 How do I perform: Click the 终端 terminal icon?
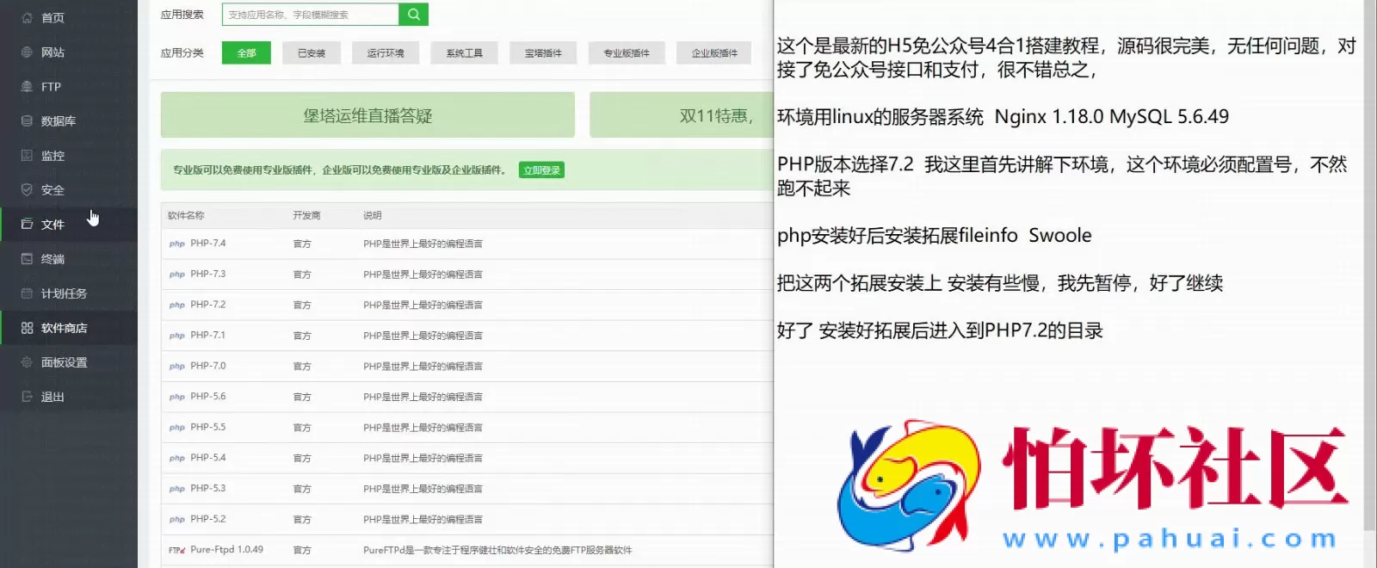pyautogui.click(x=27, y=258)
